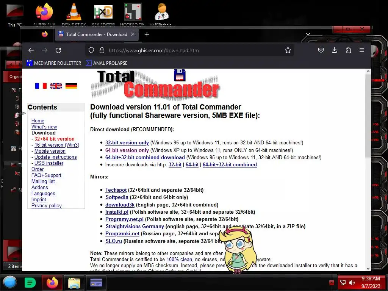
Task: Open the Mobile version link
Action: 50,151
